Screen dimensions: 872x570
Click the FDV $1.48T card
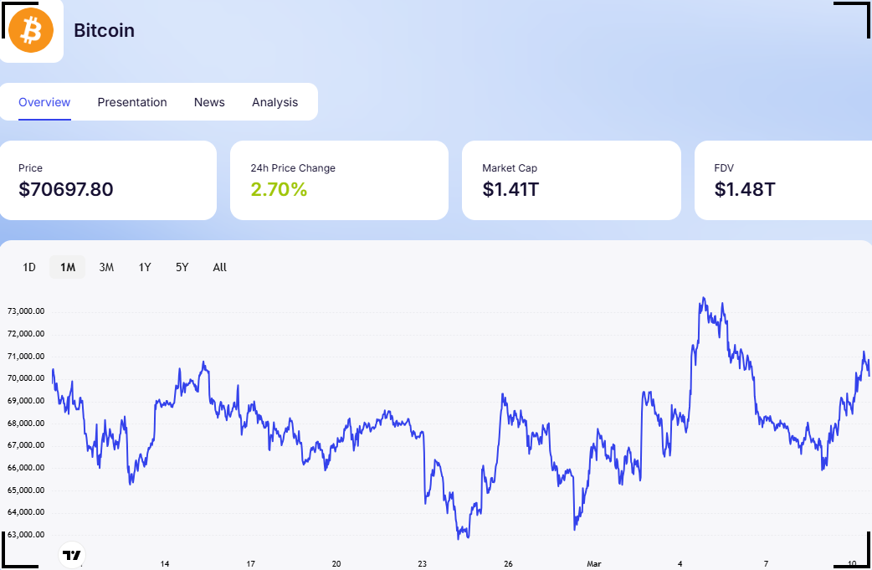coord(782,180)
